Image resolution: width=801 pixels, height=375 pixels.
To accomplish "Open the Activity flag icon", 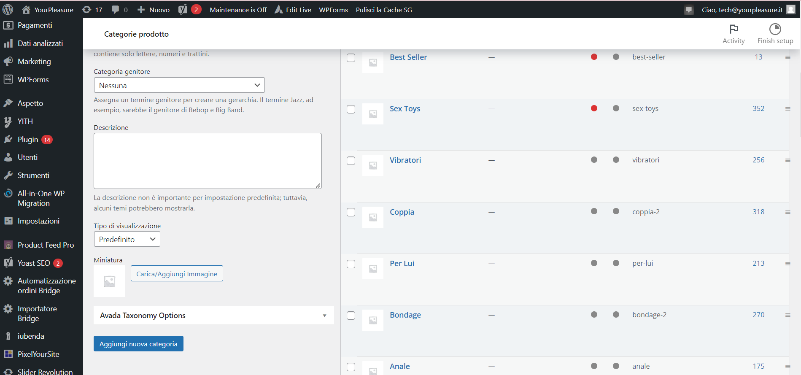I will click(734, 29).
